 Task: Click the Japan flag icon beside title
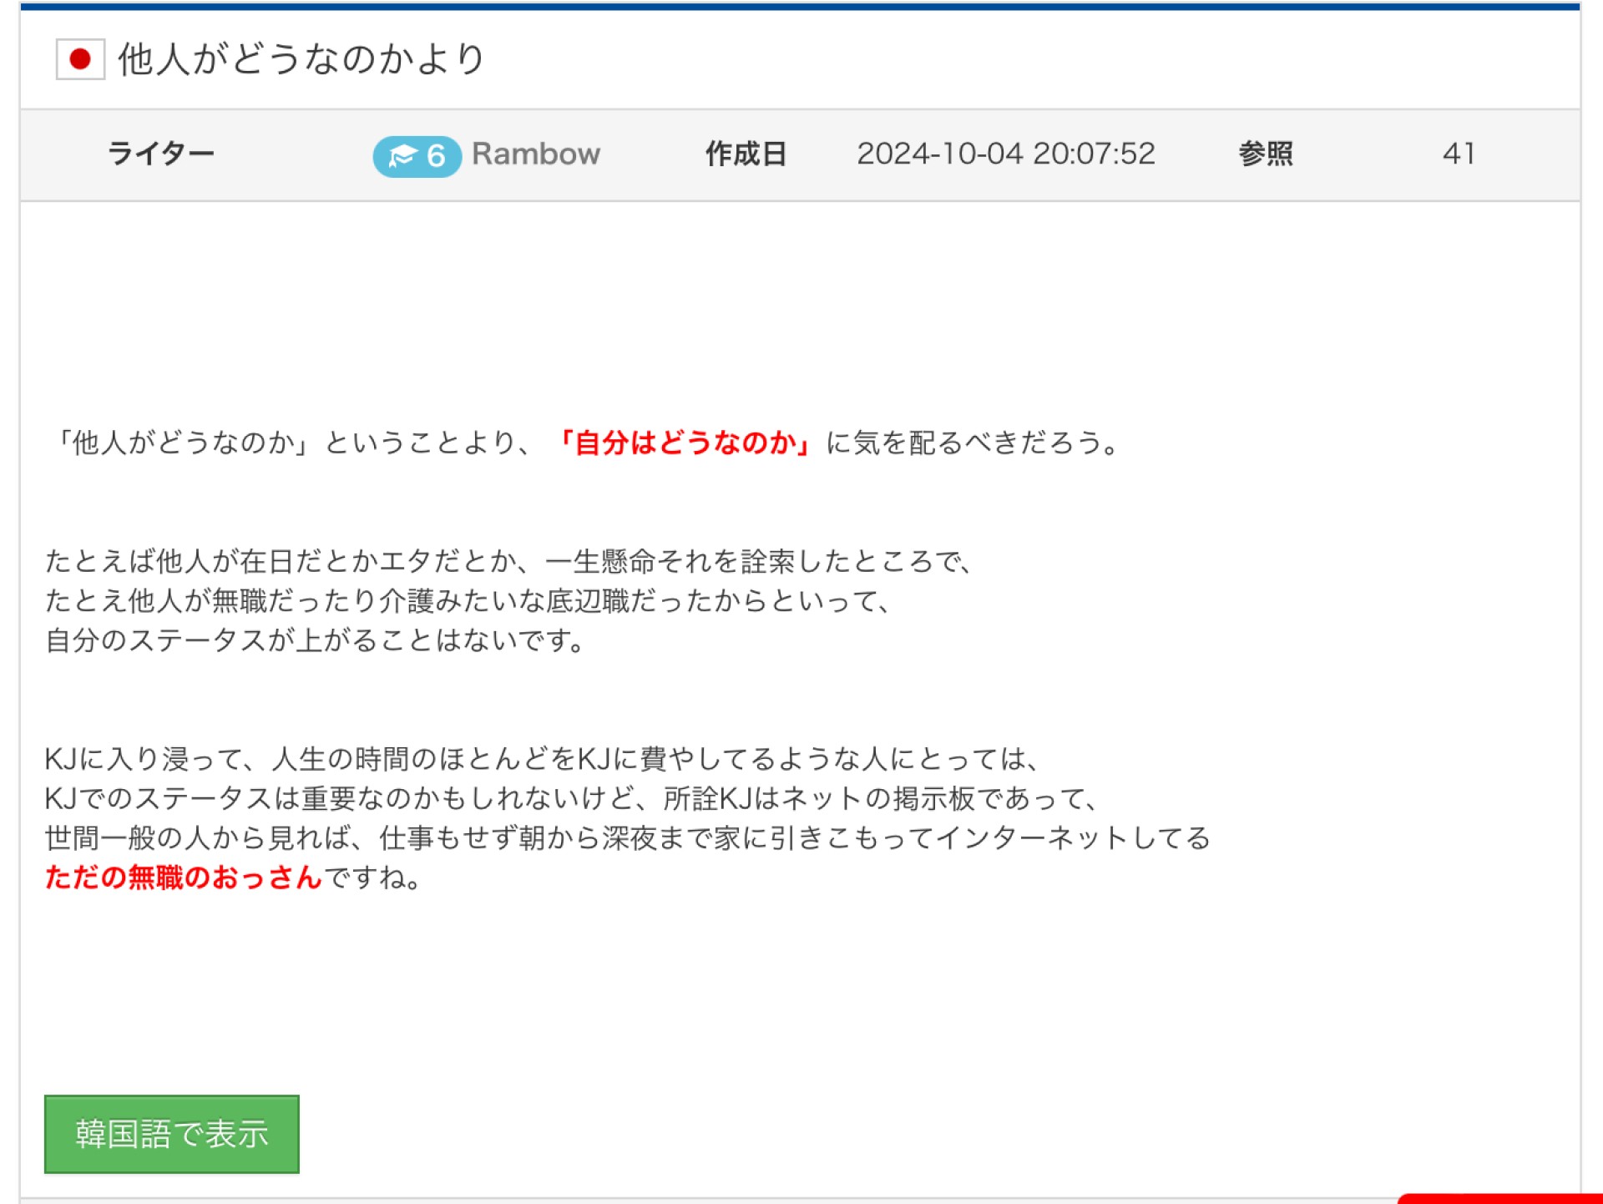[x=80, y=59]
